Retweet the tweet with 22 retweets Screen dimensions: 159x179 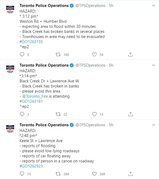[x=58, y=114]
